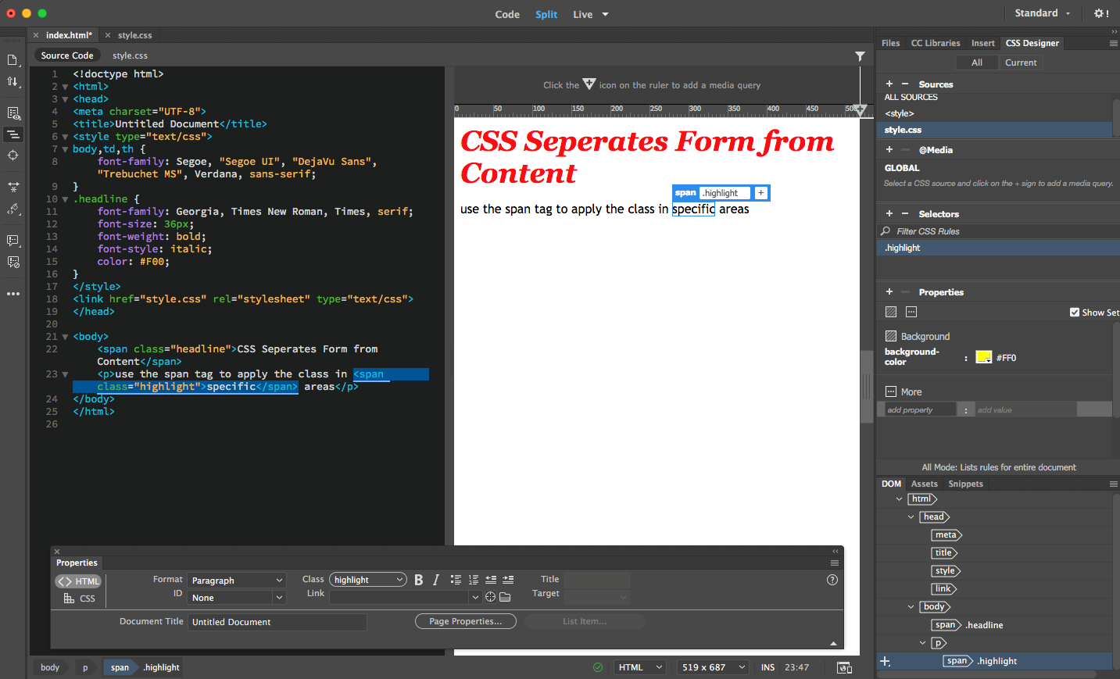The width and height of the screenshot is (1120, 679).
Task: Click the browse for file folder icon
Action: click(x=505, y=597)
